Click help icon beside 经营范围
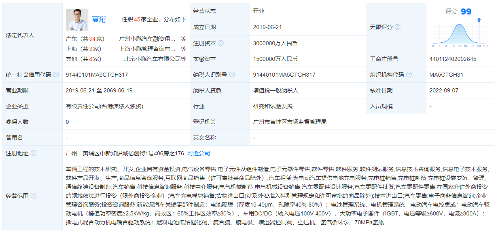 click(34, 196)
